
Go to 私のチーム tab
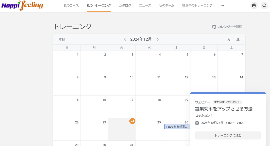pyautogui.click(x=167, y=6)
